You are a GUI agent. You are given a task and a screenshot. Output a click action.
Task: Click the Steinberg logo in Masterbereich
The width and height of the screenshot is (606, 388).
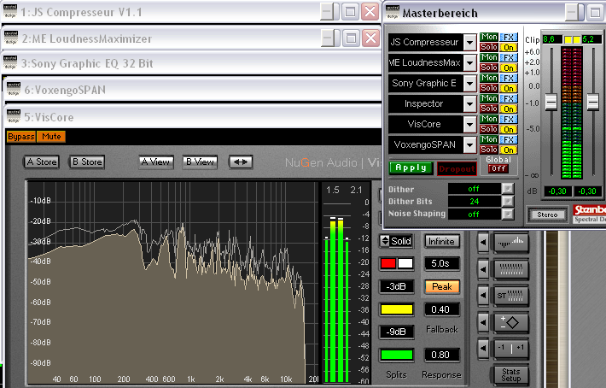(589, 210)
